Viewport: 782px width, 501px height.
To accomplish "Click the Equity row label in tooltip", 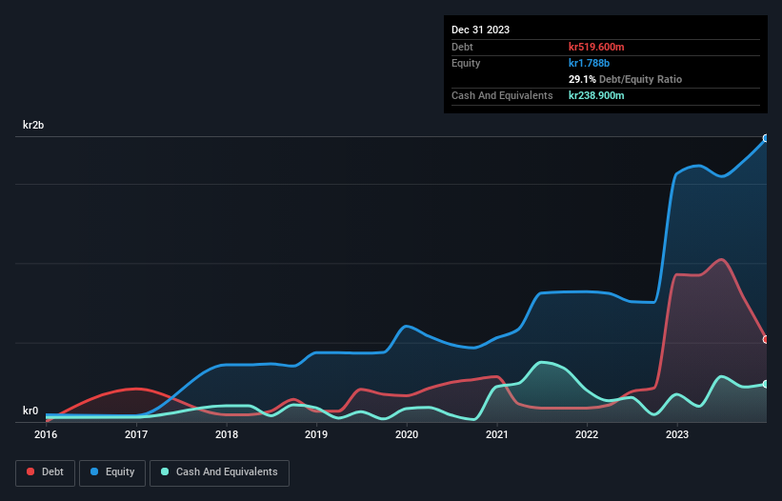I will pos(466,63).
